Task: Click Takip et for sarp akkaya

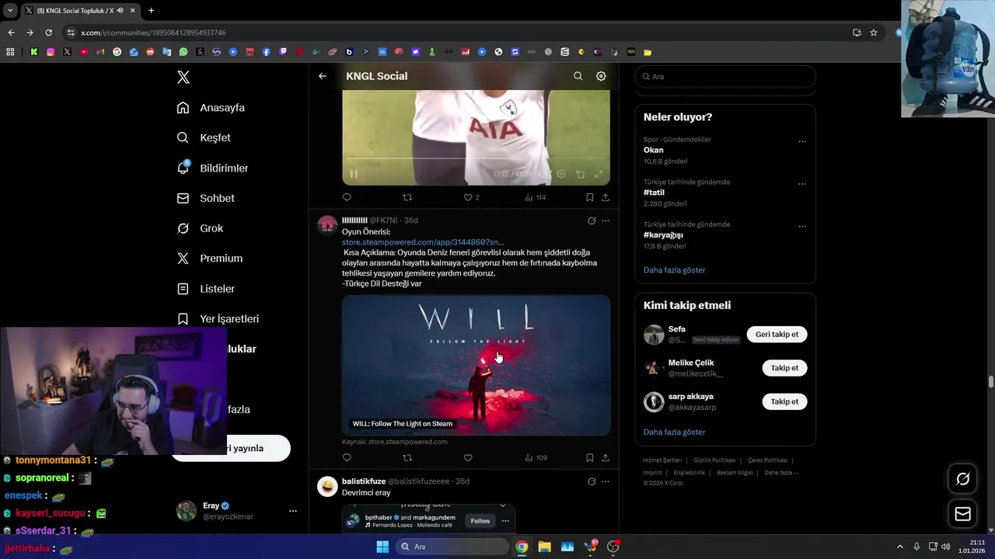Action: click(x=784, y=401)
